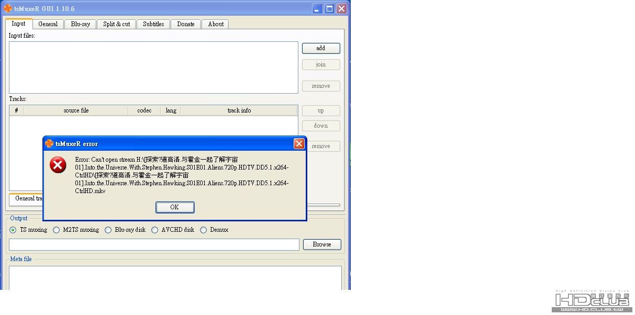The width and height of the screenshot is (635, 315).
Task: Click OK in the tsMuxeR error dialog
Action: pyautogui.click(x=175, y=207)
